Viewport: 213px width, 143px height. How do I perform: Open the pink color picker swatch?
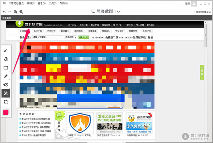(x=6, y=112)
